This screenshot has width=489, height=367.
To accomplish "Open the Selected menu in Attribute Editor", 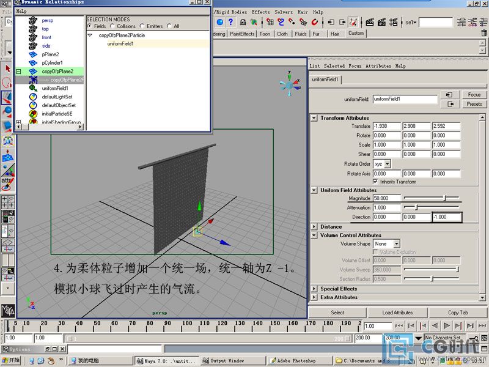I will point(334,66).
